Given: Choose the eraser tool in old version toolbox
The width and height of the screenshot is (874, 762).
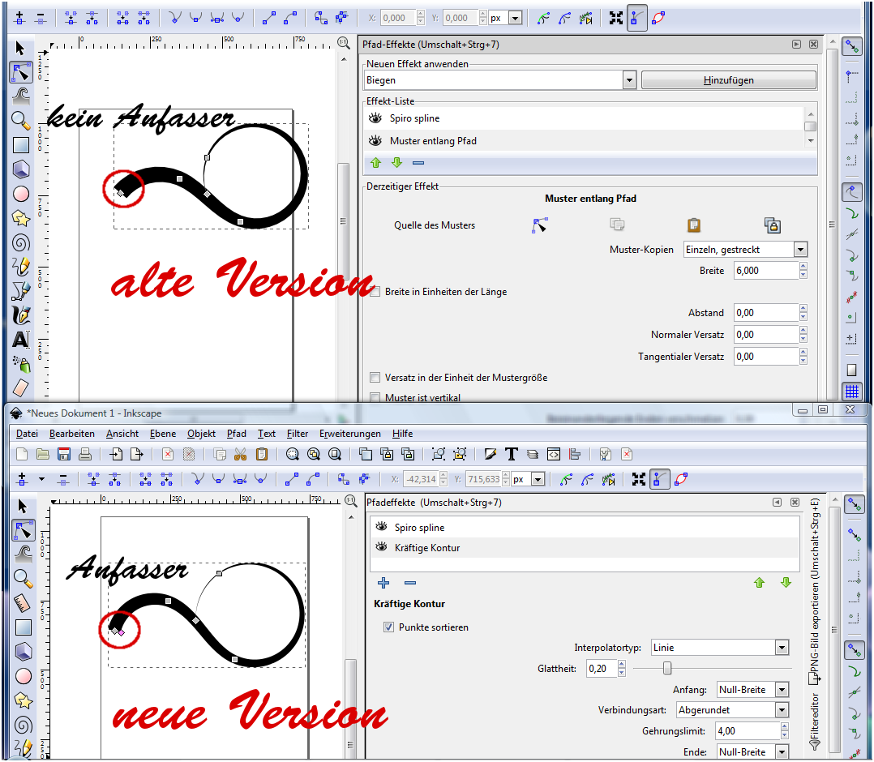Looking at the screenshot, I should 20,387.
